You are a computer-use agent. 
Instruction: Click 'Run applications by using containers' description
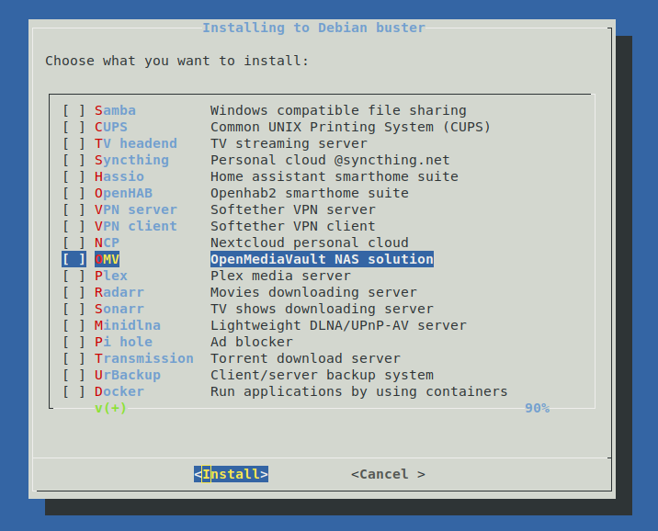tap(358, 391)
